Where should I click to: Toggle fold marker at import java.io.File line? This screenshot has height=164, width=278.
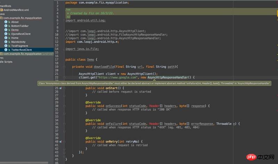[64, 49]
